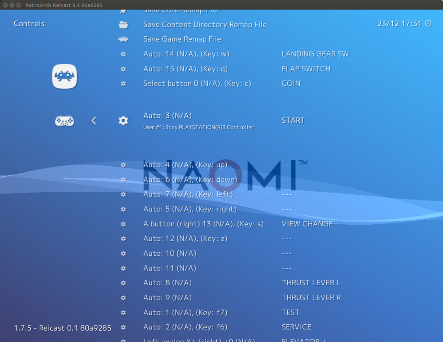Click the 23/12 17:31 date and time
443x342 pixels.
(399, 23)
